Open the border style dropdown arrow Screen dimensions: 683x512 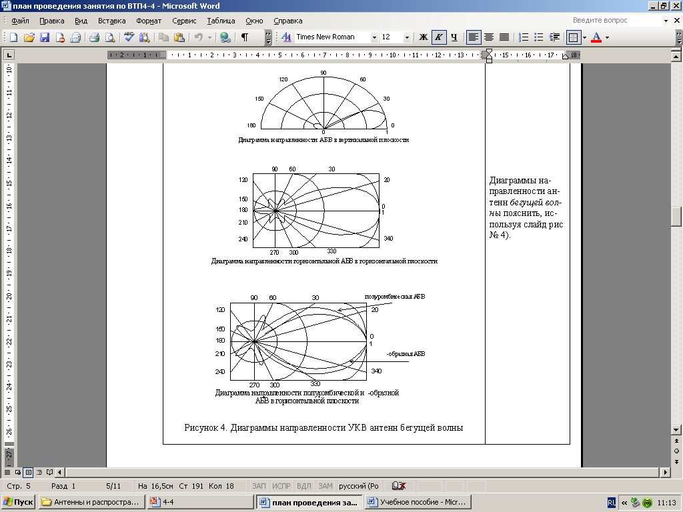[584, 37]
